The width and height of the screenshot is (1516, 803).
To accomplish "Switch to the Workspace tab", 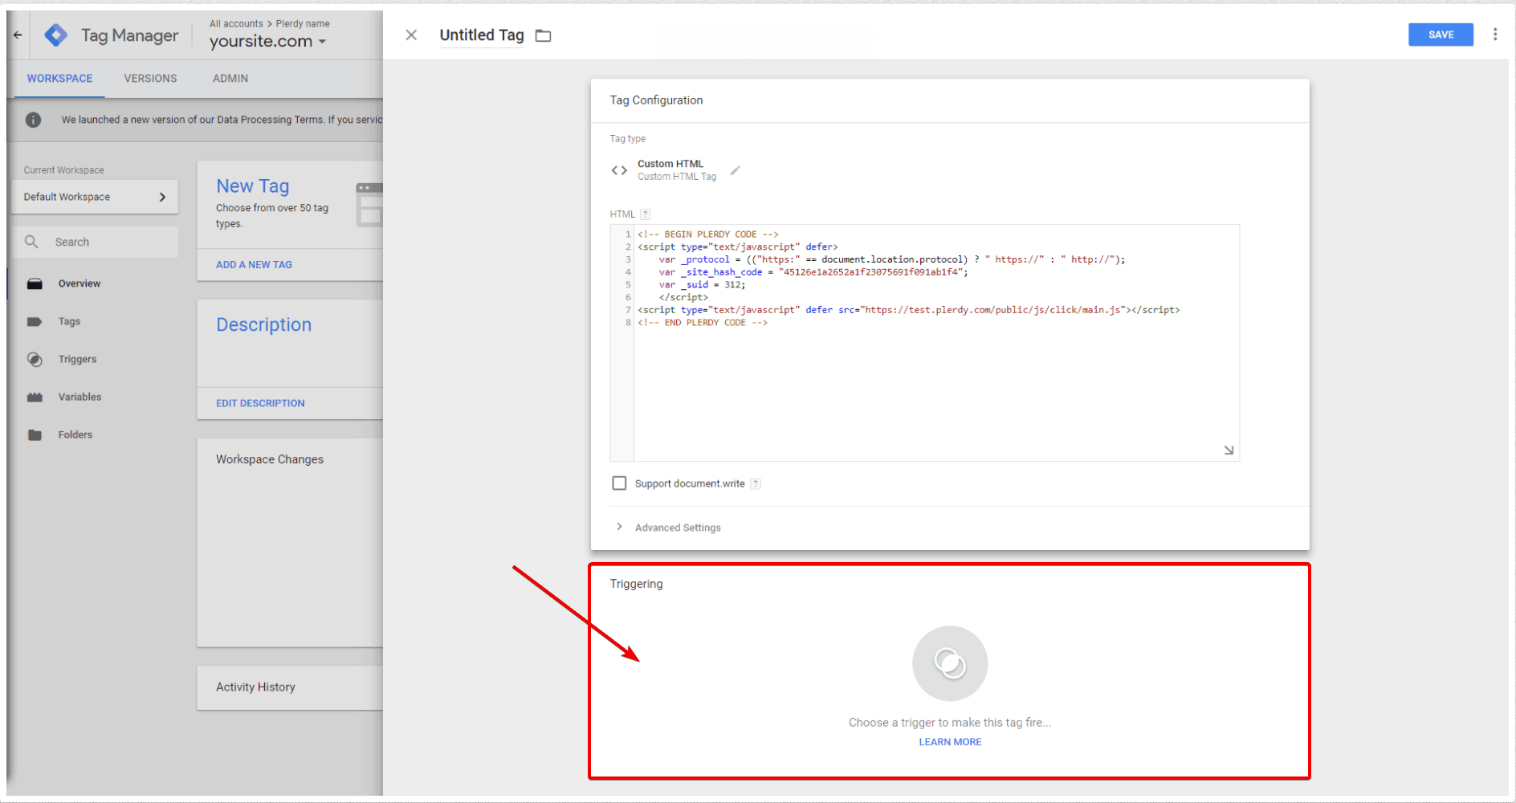I will [x=59, y=79].
